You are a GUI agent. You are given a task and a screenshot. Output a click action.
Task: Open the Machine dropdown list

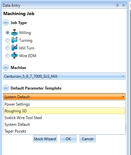[x=64, y=76]
